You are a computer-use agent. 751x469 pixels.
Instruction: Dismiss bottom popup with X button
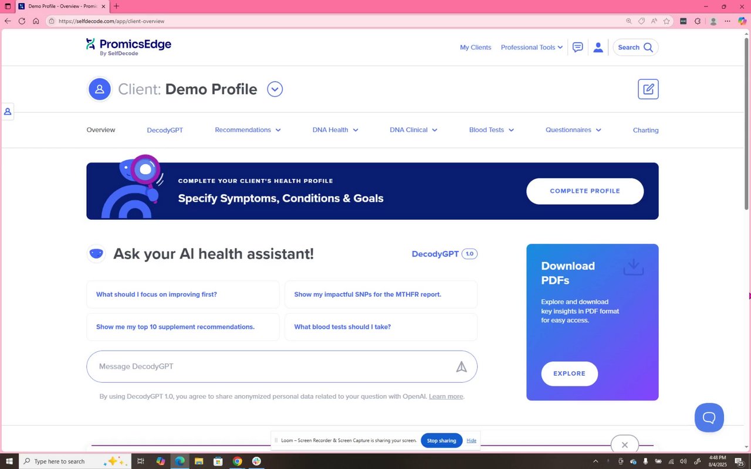pos(624,445)
